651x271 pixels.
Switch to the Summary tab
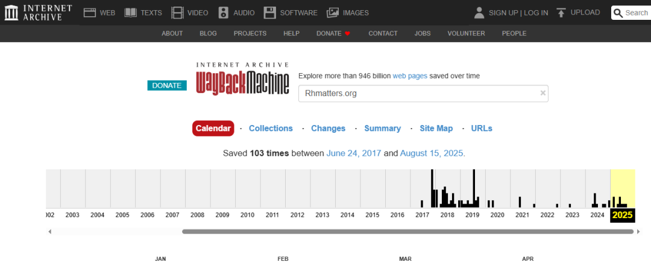click(382, 128)
